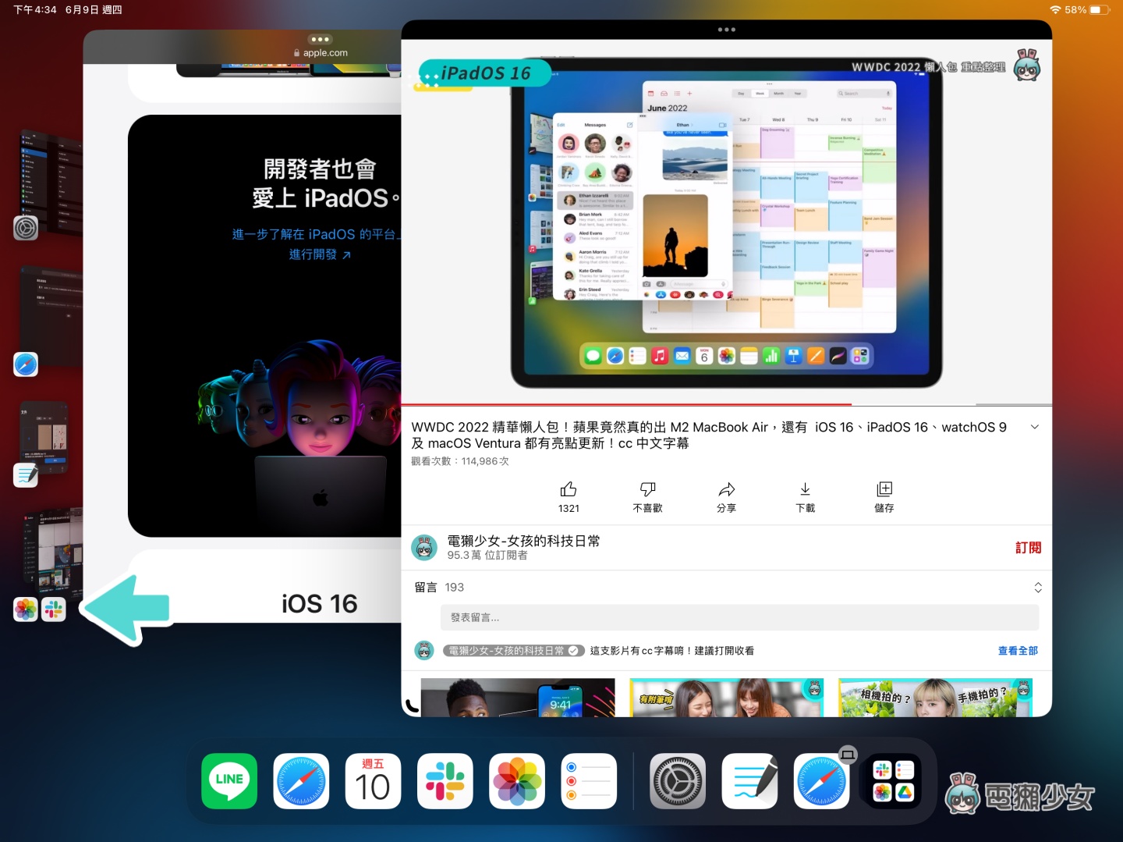Tap the Settings gear icon in Stage Manager strip

[26, 228]
